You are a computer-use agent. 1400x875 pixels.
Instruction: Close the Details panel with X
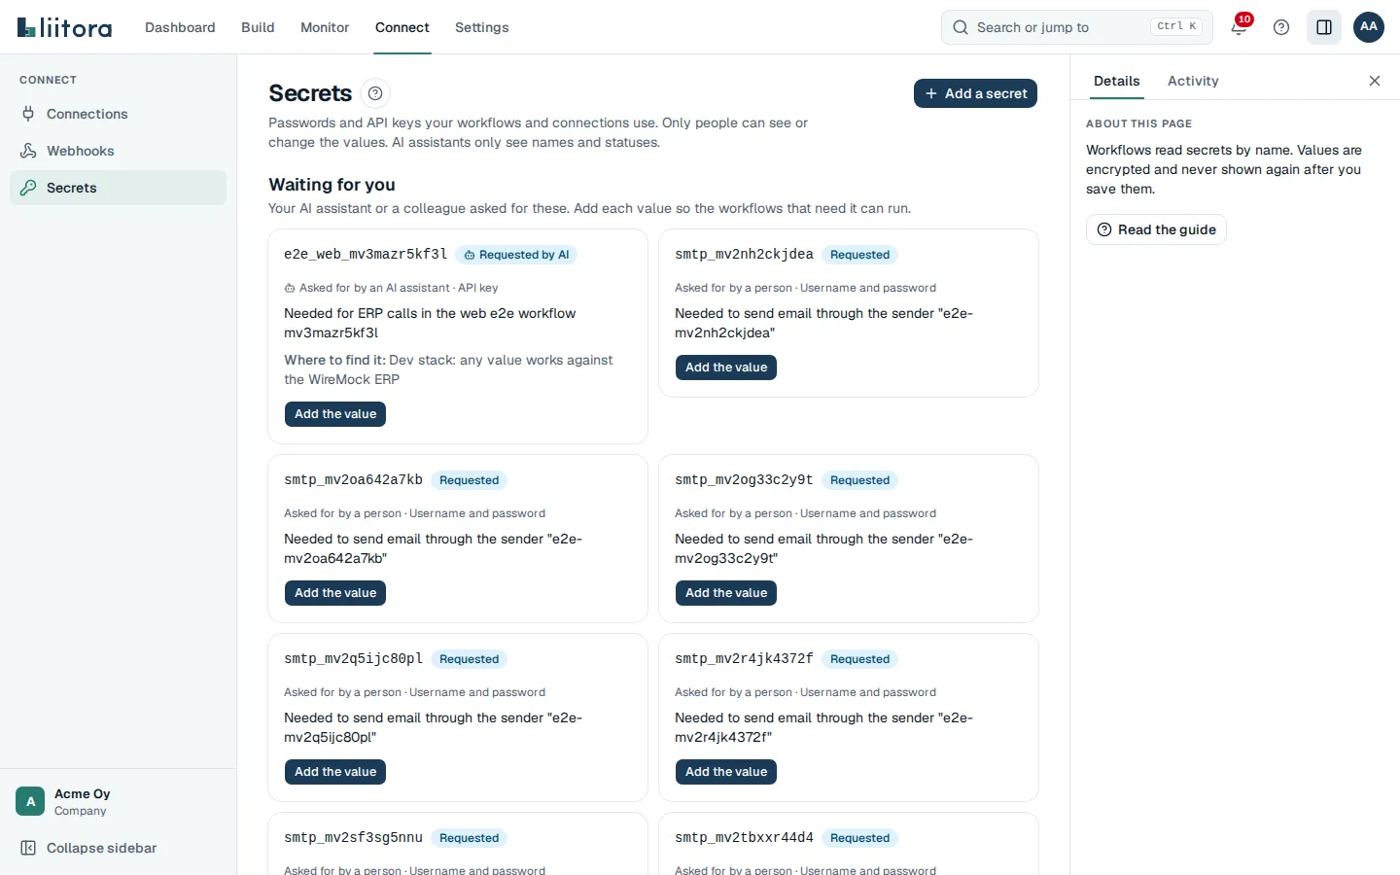(x=1375, y=81)
